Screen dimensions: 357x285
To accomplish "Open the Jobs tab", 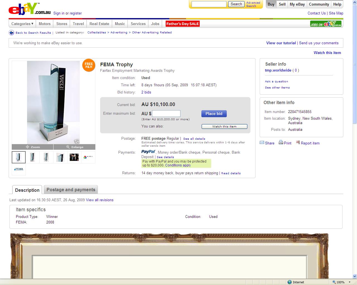I will point(155,24).
